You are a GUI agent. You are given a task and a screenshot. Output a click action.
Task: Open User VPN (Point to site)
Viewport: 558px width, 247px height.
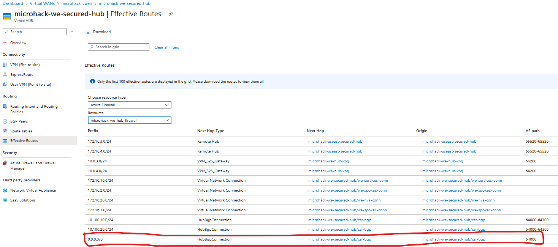point(30,85)
